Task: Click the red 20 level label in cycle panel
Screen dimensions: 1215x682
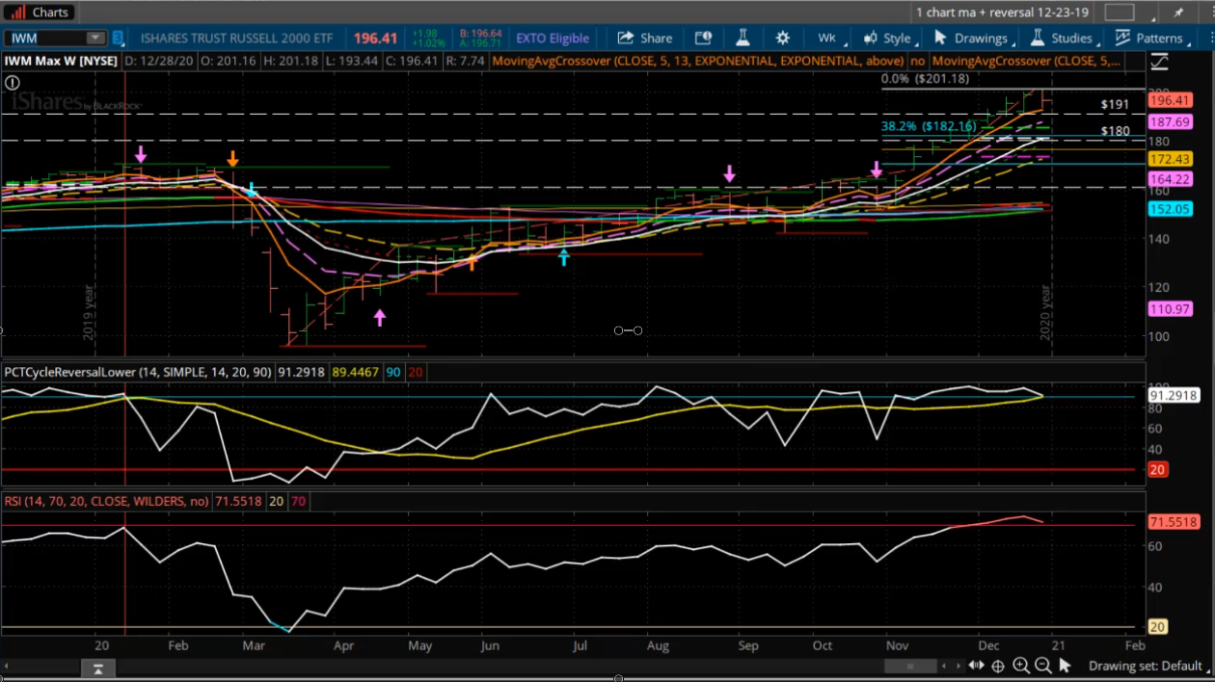Action: click(x=1158, y=470)
